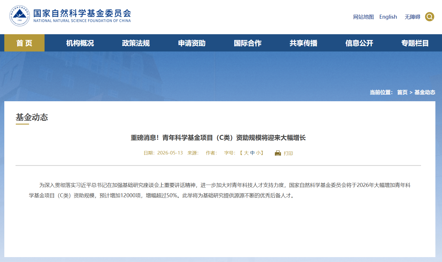This screenshot has height=262, width=442.
Task: Click the date 2026-05-13
Action: [170, 153]
